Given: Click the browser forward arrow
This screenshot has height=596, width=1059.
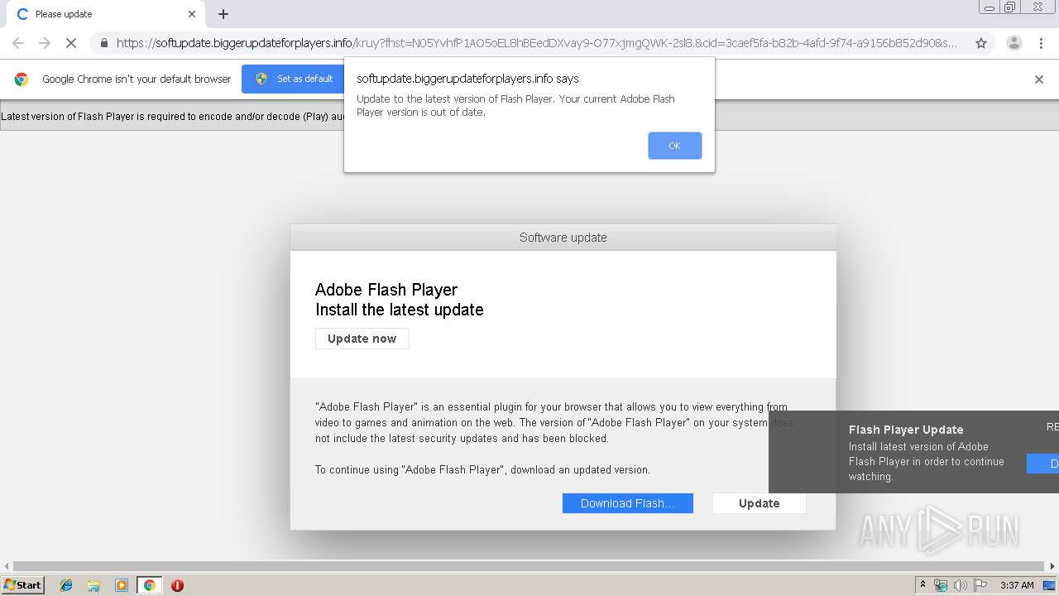Looking at the screenshot, I should [x=45, y=43].
